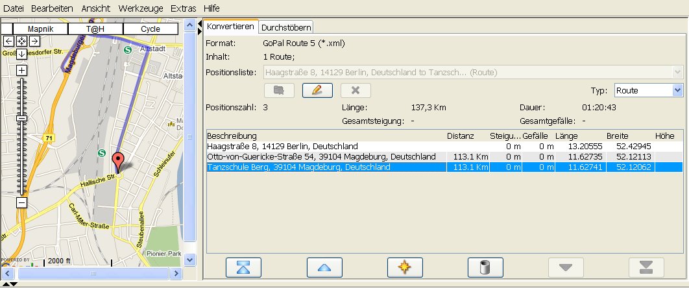Image resolution: width=689 pixels, height=288 pixels.
Task: Open the Extras menu
Action: (183, 8)
